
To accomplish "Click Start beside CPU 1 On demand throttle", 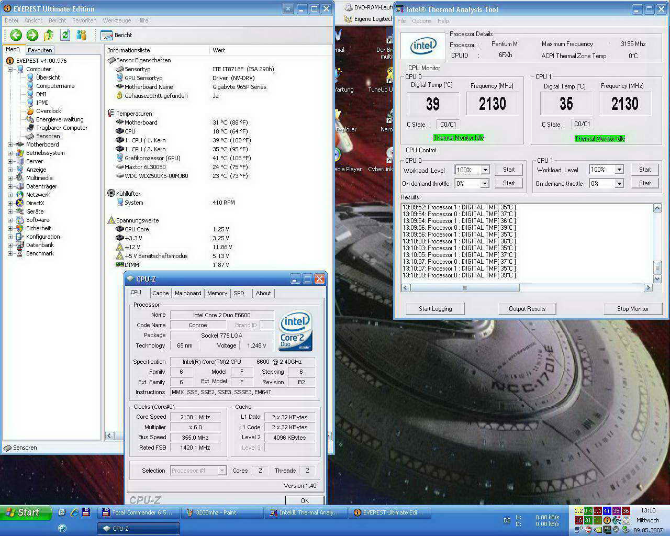I will pyautogui.click(x=645, y=183).
